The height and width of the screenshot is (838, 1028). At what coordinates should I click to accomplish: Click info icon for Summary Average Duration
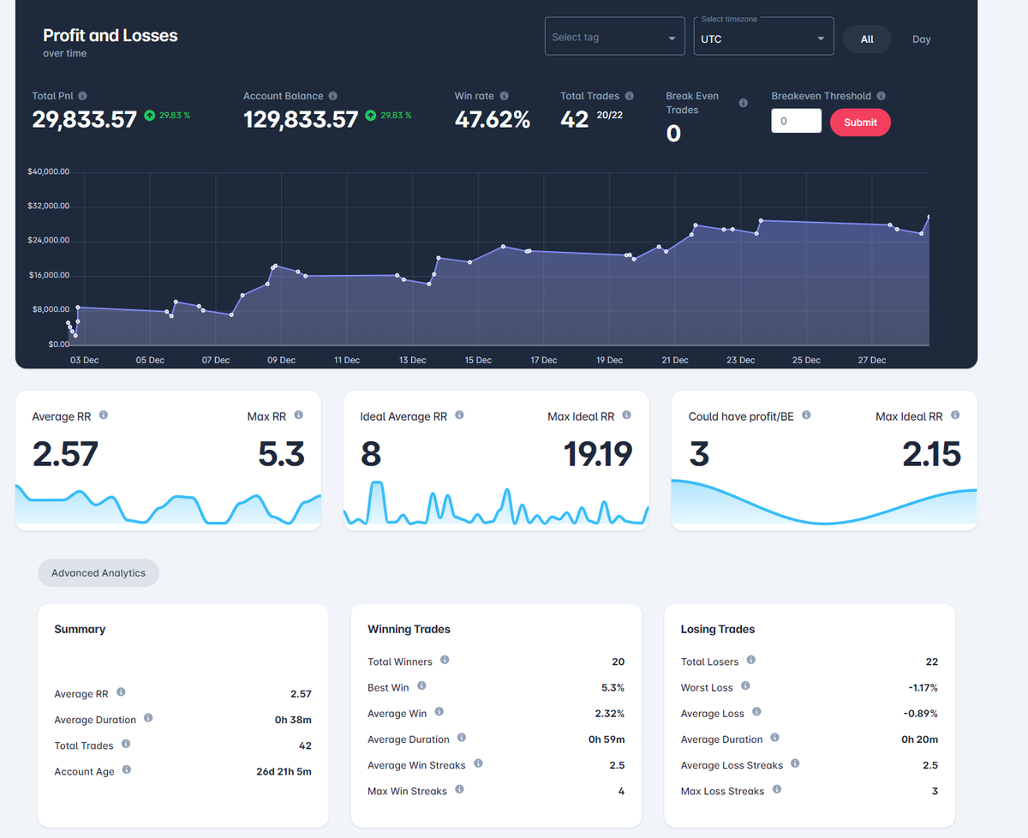point(148,718)
